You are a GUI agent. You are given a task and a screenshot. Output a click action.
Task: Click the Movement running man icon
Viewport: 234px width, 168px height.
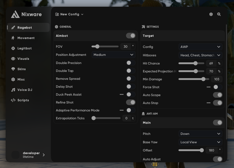click(13, 38)
